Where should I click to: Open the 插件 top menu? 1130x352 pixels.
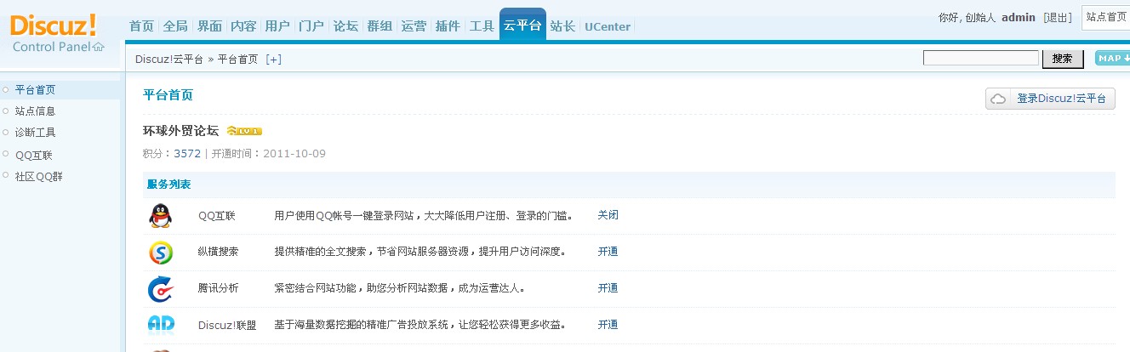(448, 26)
